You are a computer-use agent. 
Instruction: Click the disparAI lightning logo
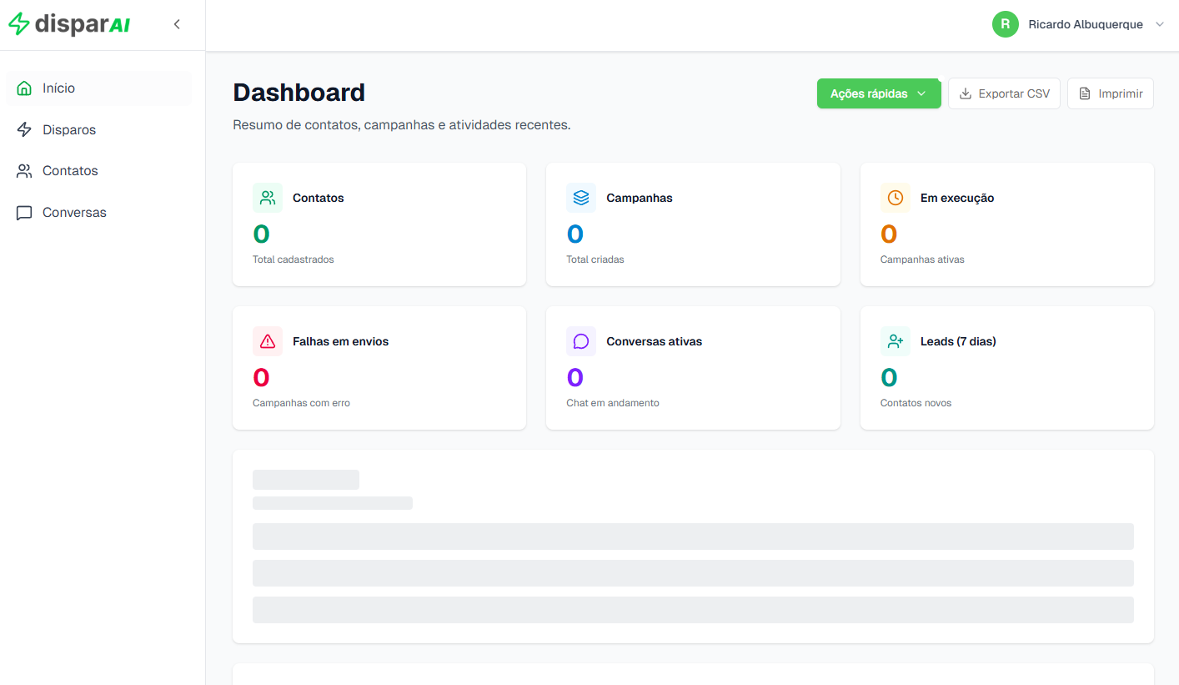pos(19,24)
